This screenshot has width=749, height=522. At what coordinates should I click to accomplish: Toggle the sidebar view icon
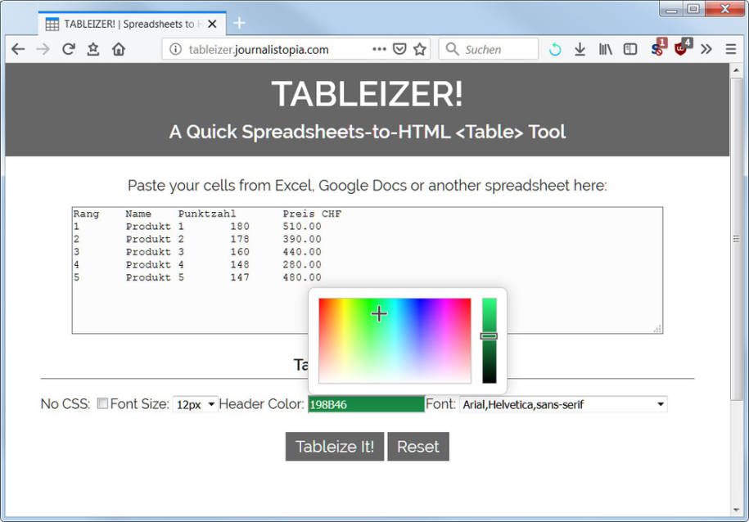point(630,49)
